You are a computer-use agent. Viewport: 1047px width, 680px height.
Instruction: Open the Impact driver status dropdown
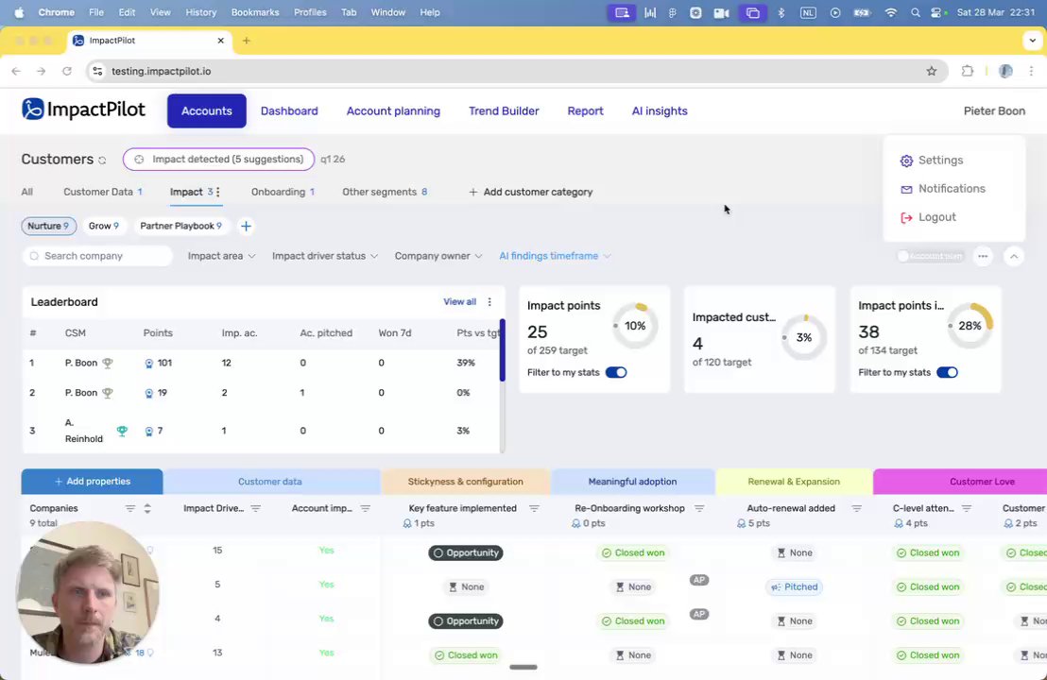pyautogui.click(x=324, y=256)
